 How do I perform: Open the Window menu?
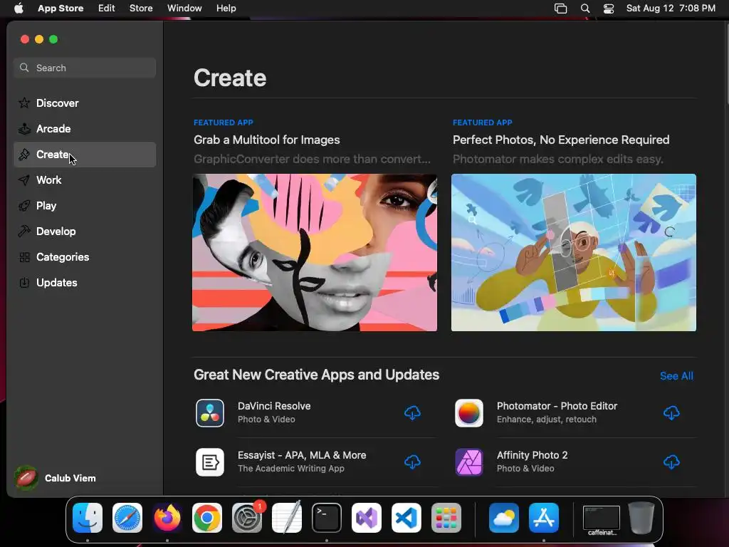[184, 9]
